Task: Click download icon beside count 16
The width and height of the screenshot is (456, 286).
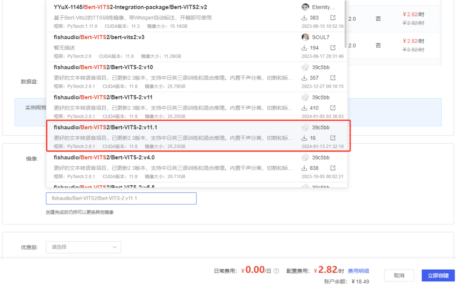Action: (x=304, y=138)
